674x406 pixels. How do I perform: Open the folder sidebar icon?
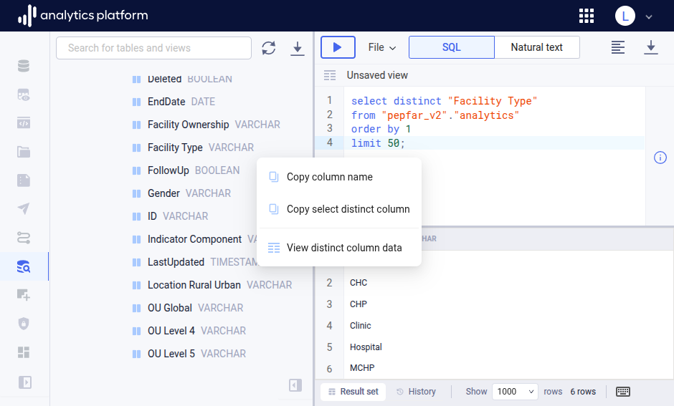tap(24, 152)
